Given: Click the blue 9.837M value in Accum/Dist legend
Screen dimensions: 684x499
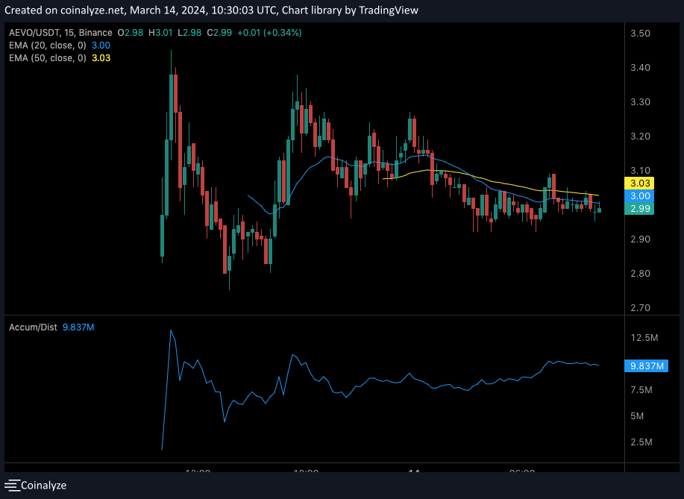Looking at the screenshot, I should (78, 326).
